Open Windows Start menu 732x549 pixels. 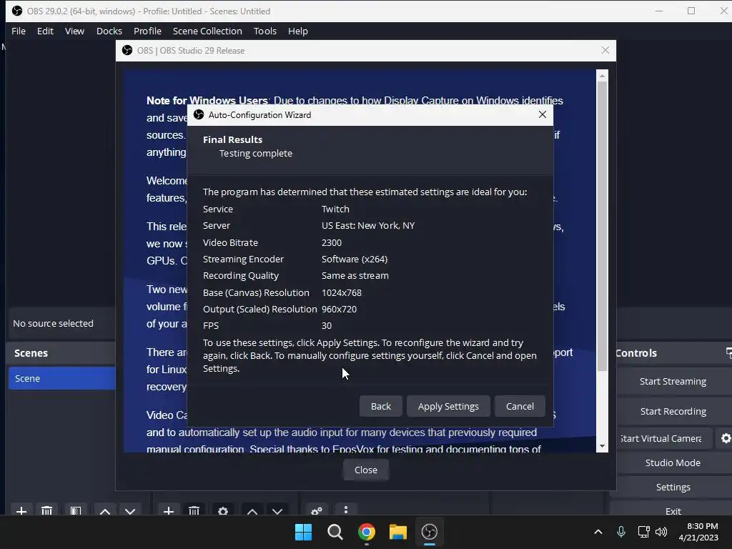tap(303, 532)
